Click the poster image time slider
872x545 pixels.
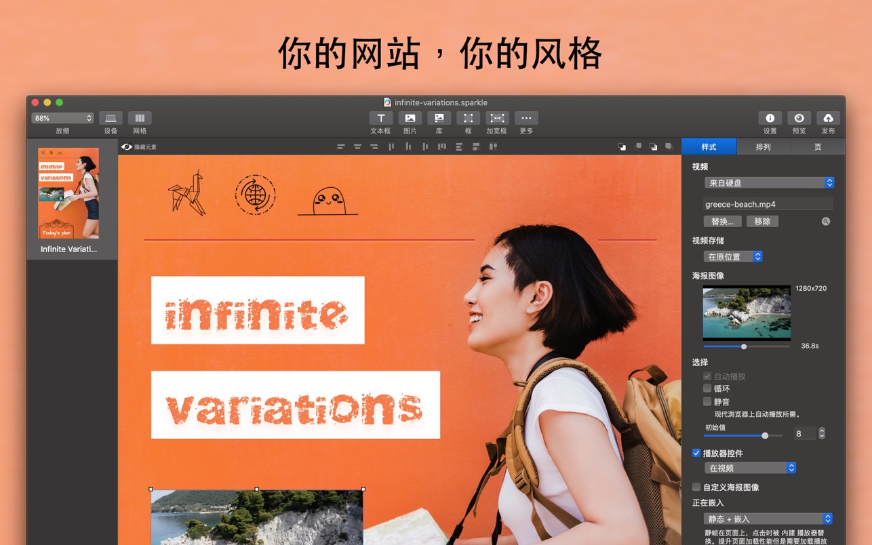[747, 346]
